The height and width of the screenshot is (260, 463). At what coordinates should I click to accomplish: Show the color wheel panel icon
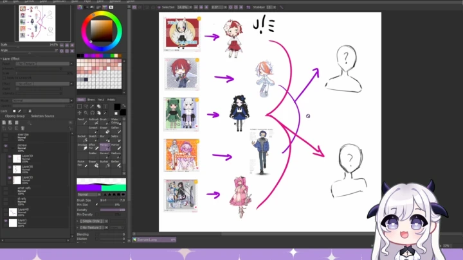(x=80, y=7)
